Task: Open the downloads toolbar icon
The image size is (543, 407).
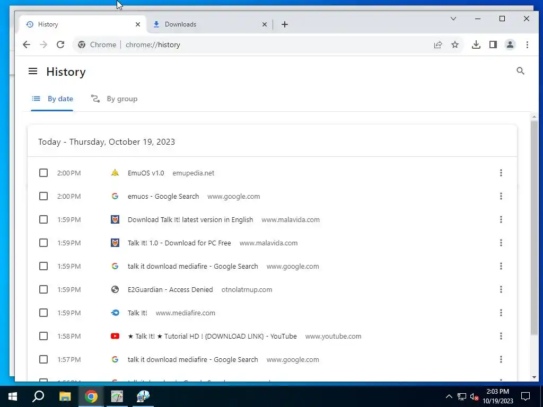Action: pyautogui.click(x=476, y=45)
